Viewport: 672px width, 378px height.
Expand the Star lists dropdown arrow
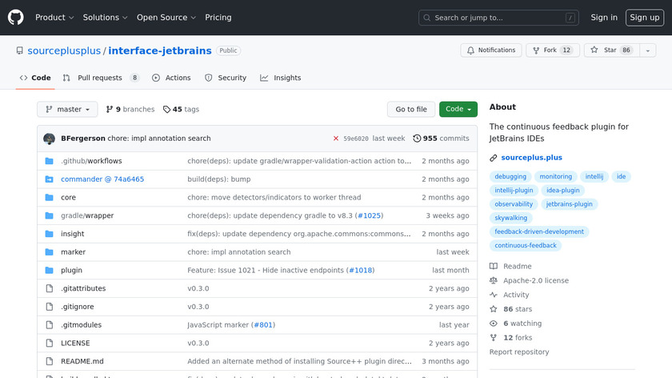(646, 50)
